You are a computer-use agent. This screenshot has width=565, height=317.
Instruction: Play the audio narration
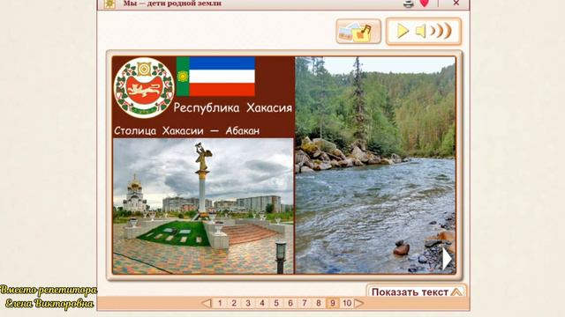point(403,31)
